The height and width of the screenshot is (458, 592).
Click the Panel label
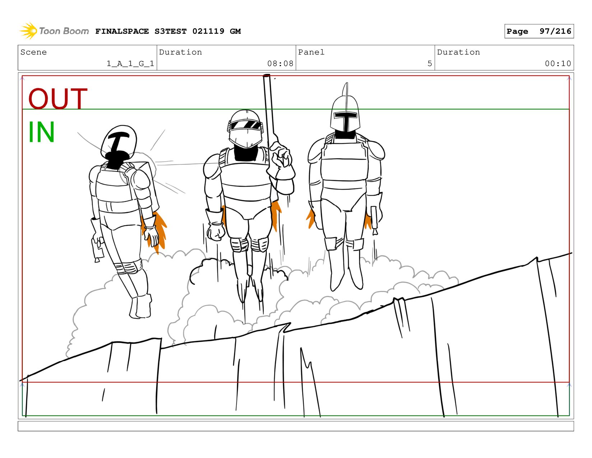tap(311, 52)
